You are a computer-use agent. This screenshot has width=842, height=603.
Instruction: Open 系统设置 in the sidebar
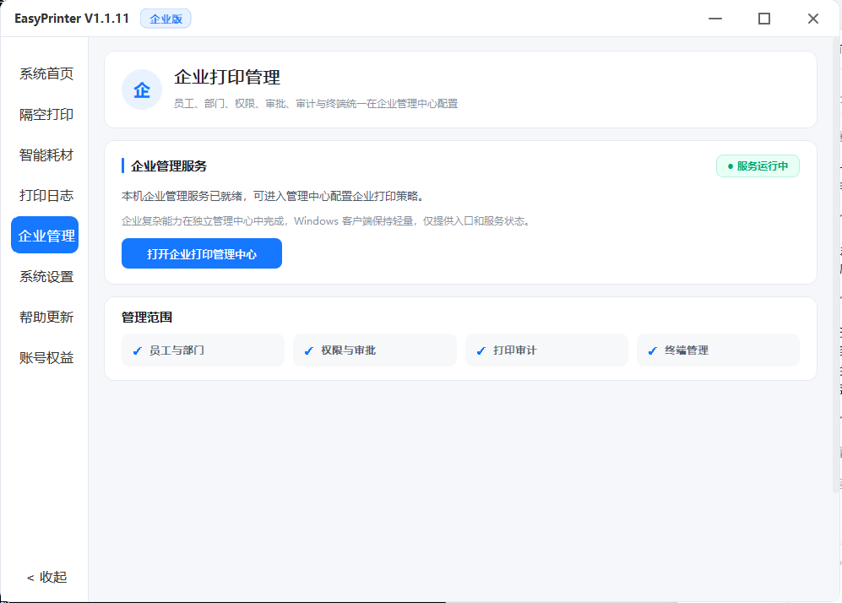(46, 276)
